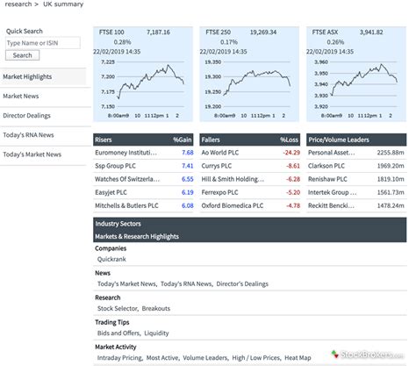The image size is (416, 366).
Task: Select Euromoney Instituti… in Risers
Action: point(126,153)
